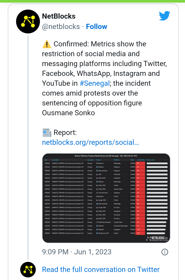Screen dimensions: 185x280
Task: Click the globe icon in the Telegram Website row
Action: (x=97, y=167)
